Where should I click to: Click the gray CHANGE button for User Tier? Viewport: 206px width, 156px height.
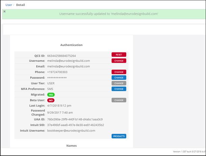pos(119,83)
